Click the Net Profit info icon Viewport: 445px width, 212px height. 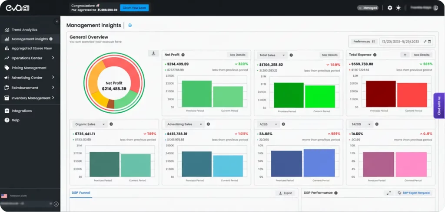183,55
